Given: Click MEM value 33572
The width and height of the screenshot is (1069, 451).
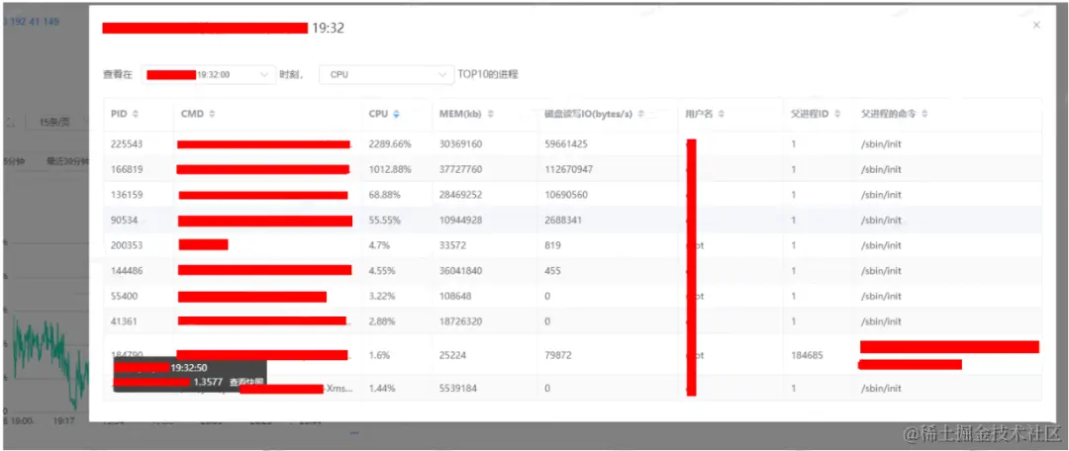Looking at the screenshot, I should click(452, 245).
